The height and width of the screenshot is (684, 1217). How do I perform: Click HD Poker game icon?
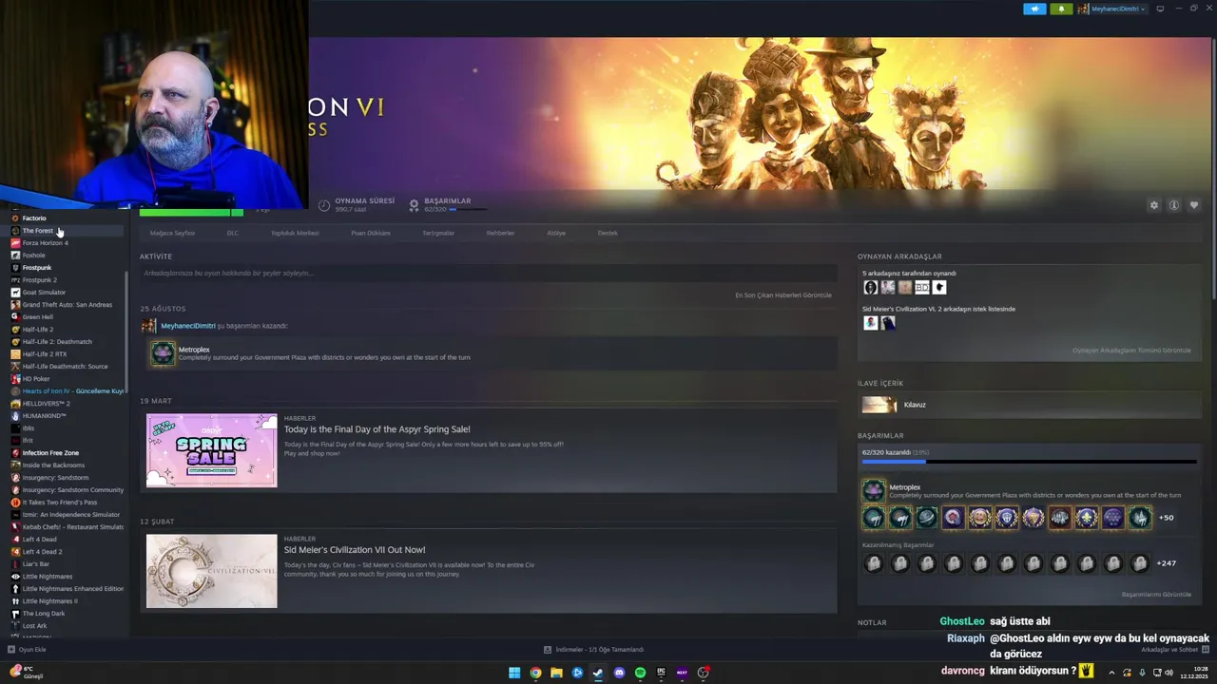[15, 379]
